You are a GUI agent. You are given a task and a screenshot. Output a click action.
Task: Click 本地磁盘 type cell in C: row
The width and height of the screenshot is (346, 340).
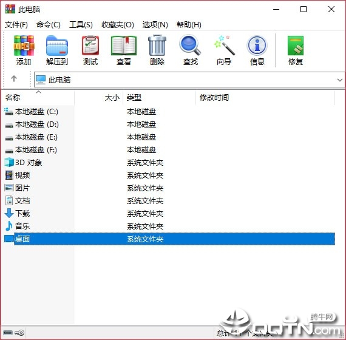point(141,112)
